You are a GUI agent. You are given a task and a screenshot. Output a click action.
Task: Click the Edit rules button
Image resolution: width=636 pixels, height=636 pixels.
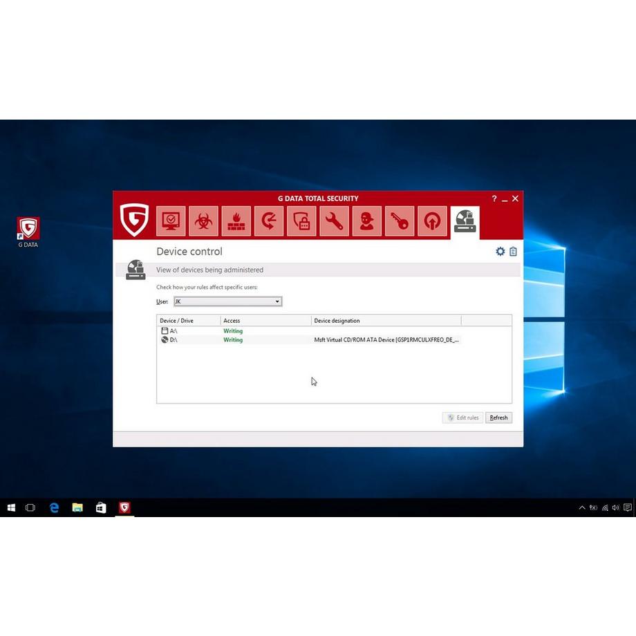(462, 418)
